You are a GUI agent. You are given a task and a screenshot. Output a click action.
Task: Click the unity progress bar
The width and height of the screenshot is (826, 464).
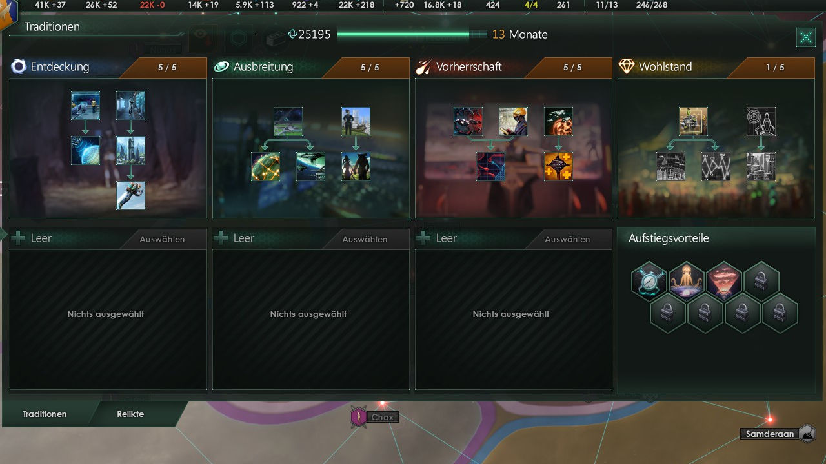coord(412,34)
